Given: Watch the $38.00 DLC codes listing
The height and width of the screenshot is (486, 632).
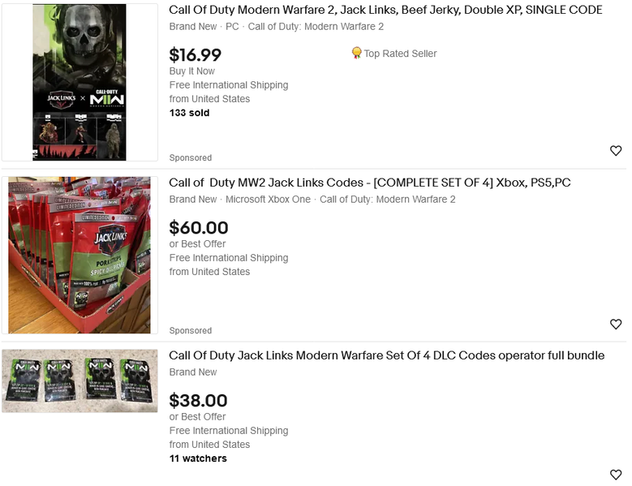Looking at the screenshot, I should [x=615, y=475].
